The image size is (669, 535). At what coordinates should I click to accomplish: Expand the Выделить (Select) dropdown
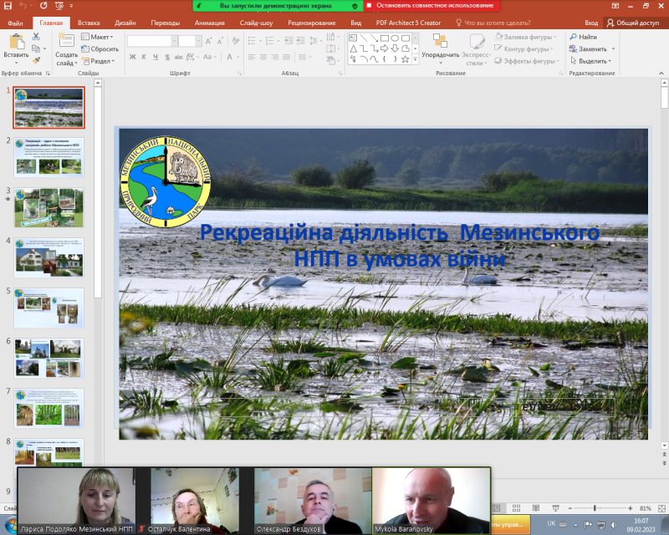[594, 60]
